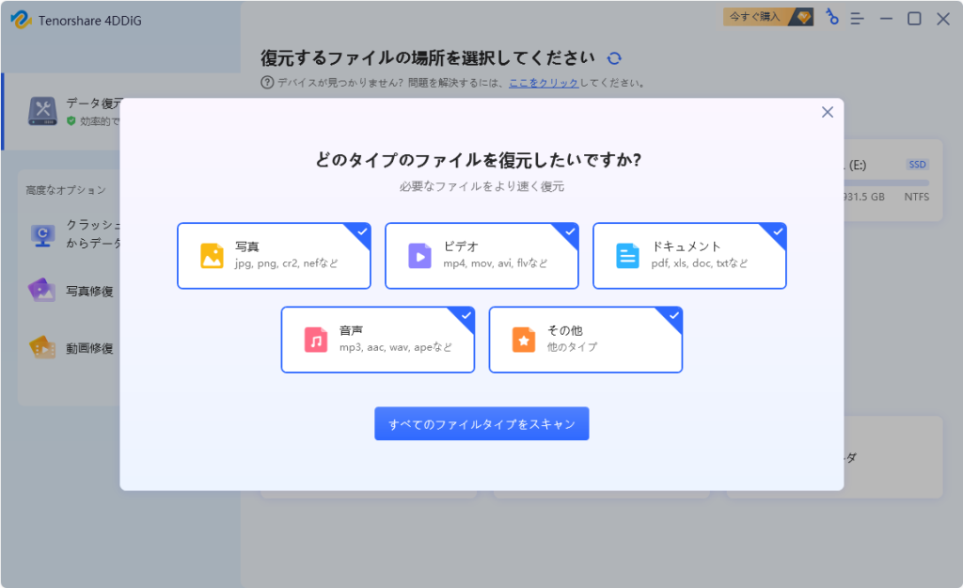The height and width of the screenshot is (588, 963).
Task: Toggle the ドキュメント file type card
Action: [689, 256]
